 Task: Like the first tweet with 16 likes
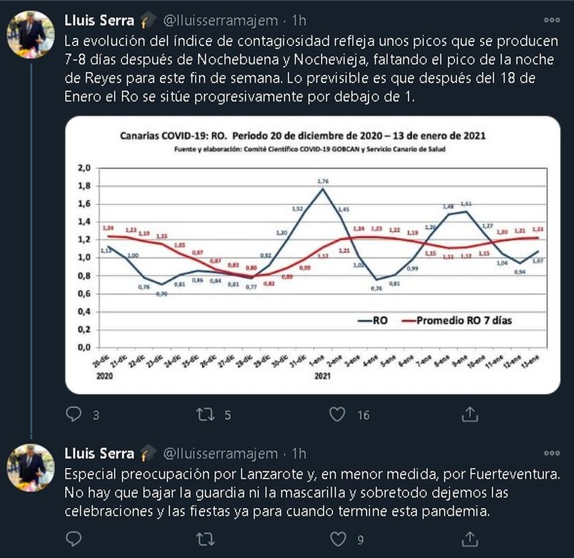[x=338, y=415]
